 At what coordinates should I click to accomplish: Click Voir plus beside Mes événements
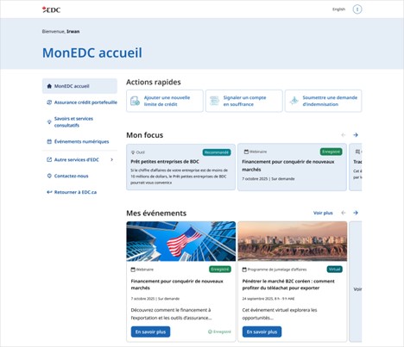click(x=323, y=213)
